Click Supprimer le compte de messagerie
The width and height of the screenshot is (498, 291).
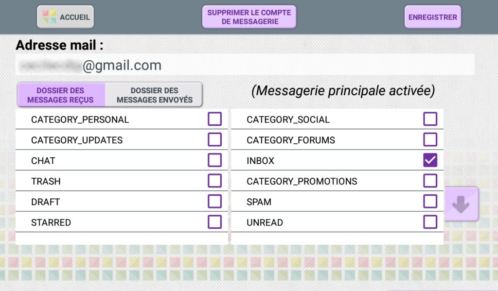pos(249,17)
